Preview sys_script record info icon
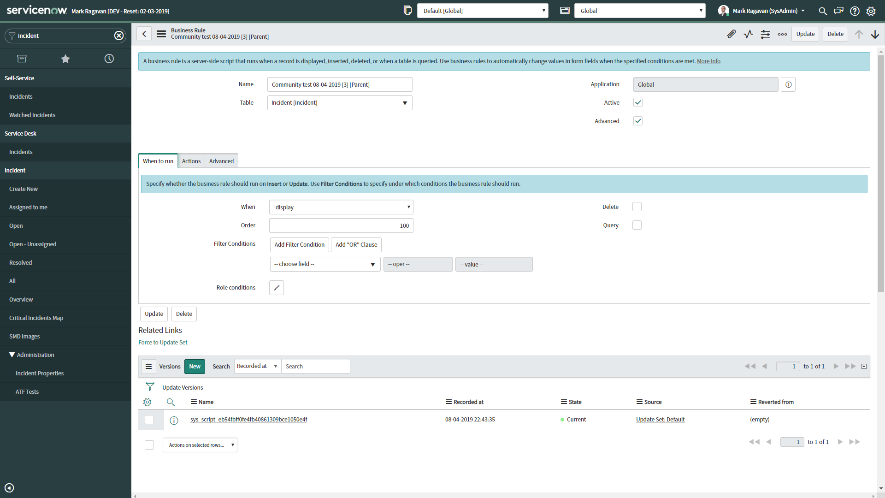 point(174,420)
